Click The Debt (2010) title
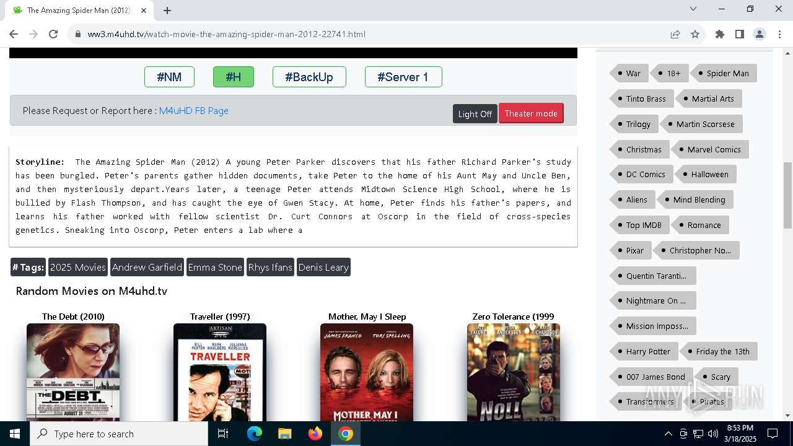Screen dimensions: 793x446 point(73,317)
